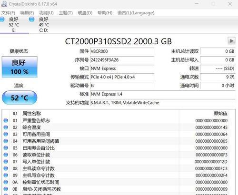Click raw value 0000000000145
Image resolution: width=238 pixels, height=195 pixels.
tap(211, 127)
